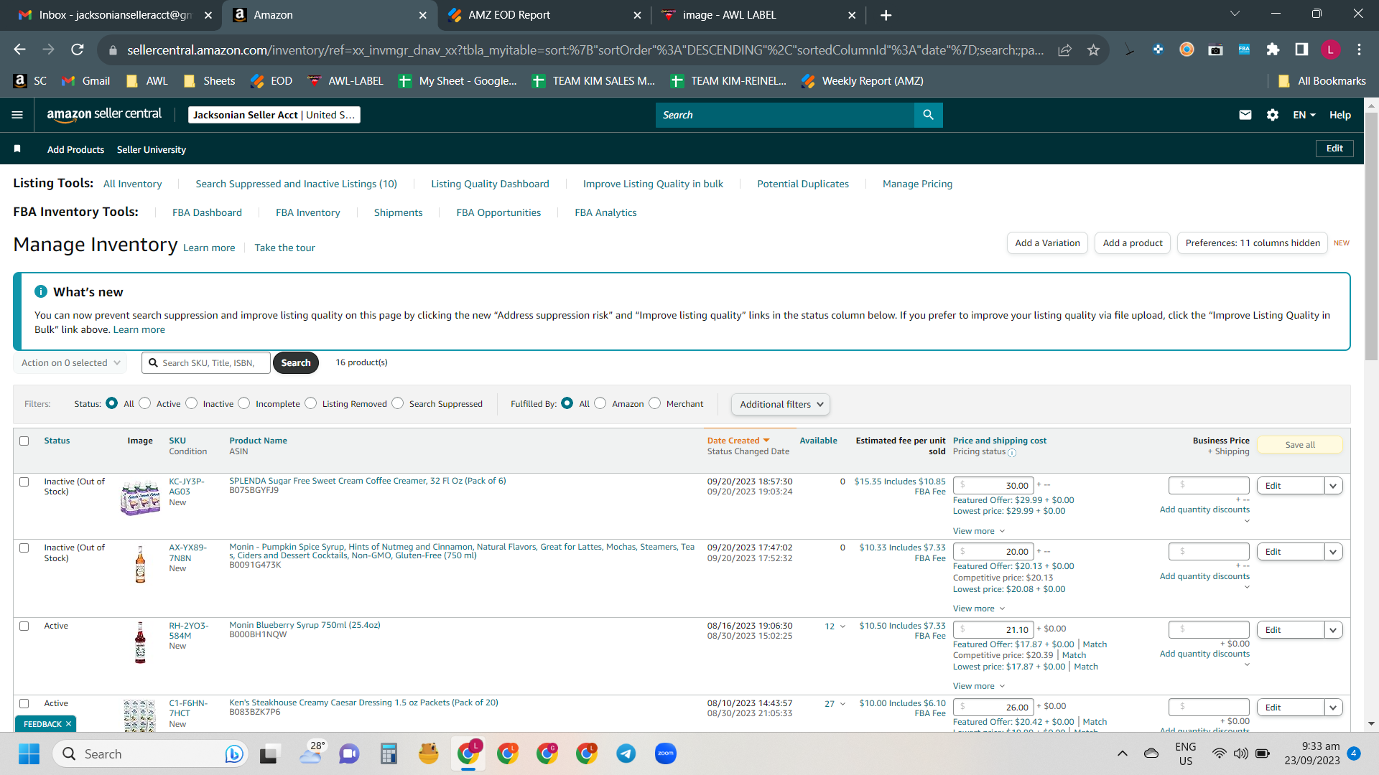
Task: Open the Edit dropdown arrow for Pumpkin Spice row
Action: click(x=1334, y=552)
